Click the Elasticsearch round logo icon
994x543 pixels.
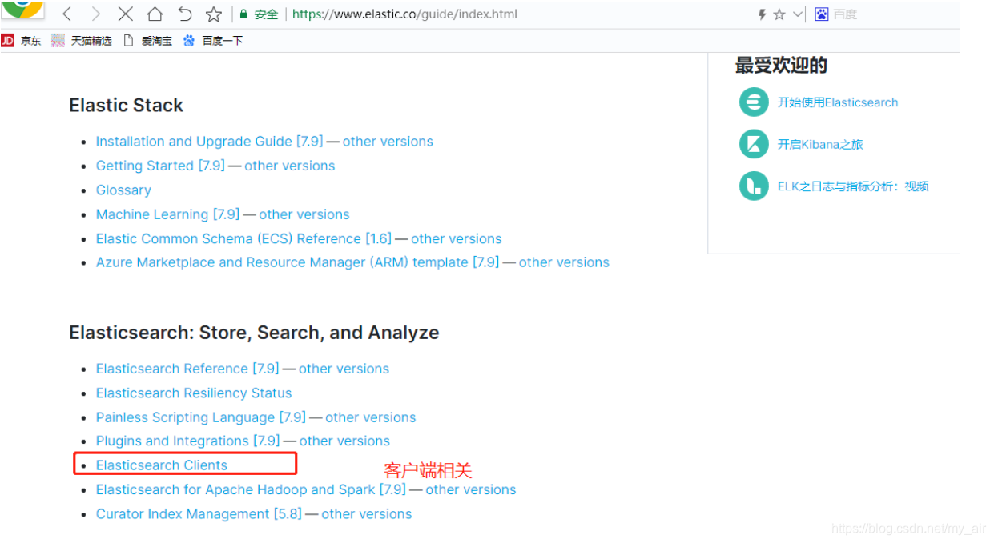(x=754, y=102)
